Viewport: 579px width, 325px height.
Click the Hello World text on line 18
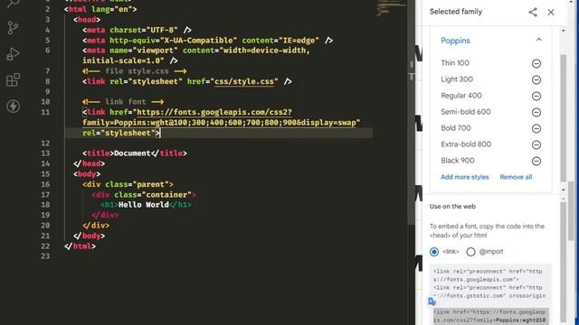coord(144,205)
